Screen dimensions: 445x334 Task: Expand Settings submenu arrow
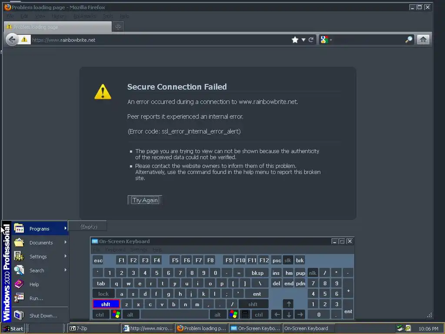click(65, 256)
